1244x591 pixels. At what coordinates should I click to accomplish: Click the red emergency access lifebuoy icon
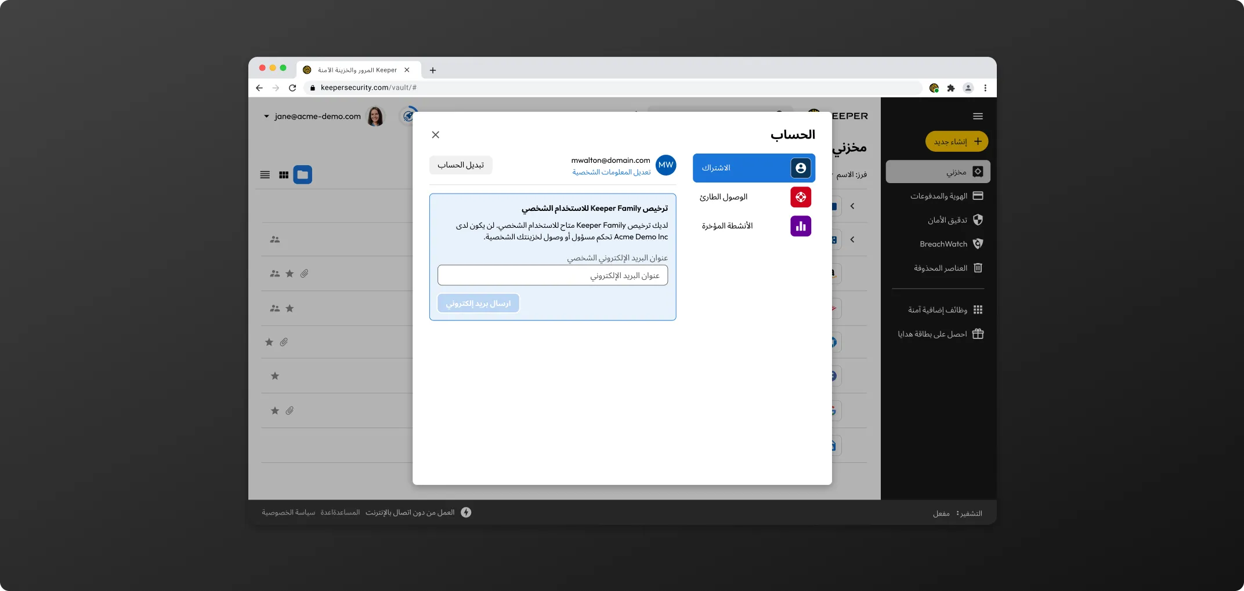(801, 197)
